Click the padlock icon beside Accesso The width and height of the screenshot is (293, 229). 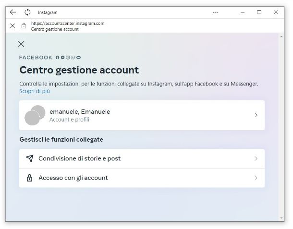(29, 178)
